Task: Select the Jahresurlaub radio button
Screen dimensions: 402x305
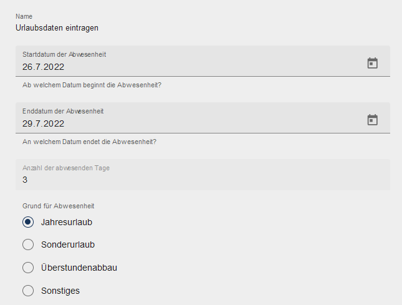Action: (27, 222)
